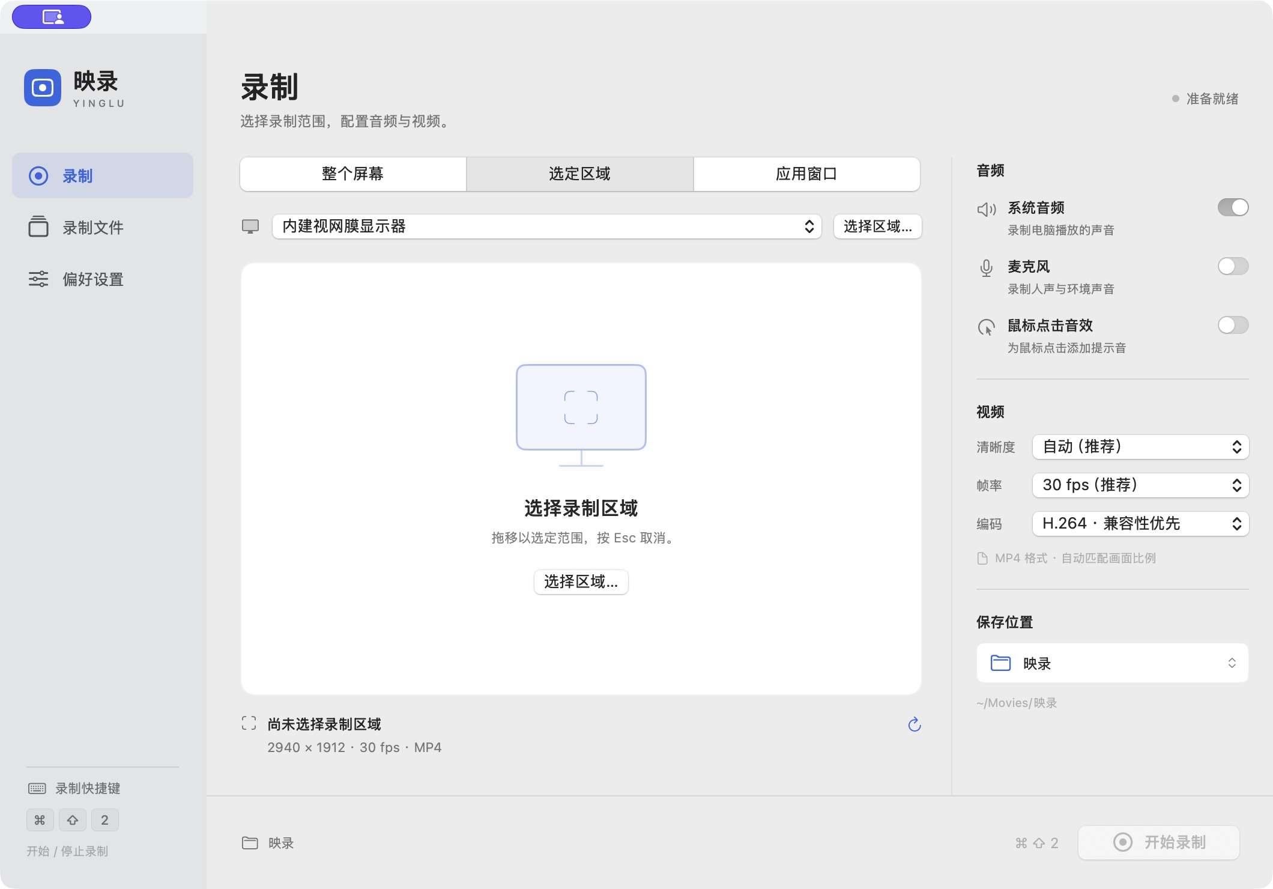Screen dimensions: 1273x889
Task: Click the 准备就绪 status indicator
Action: coord(1205,99)
